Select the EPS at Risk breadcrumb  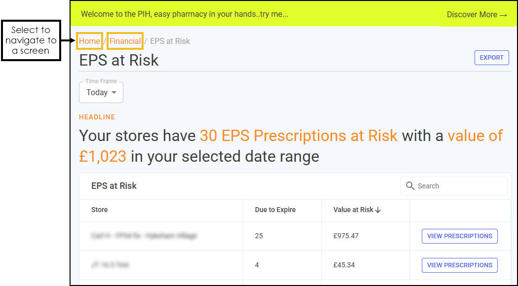coord(170,41)
